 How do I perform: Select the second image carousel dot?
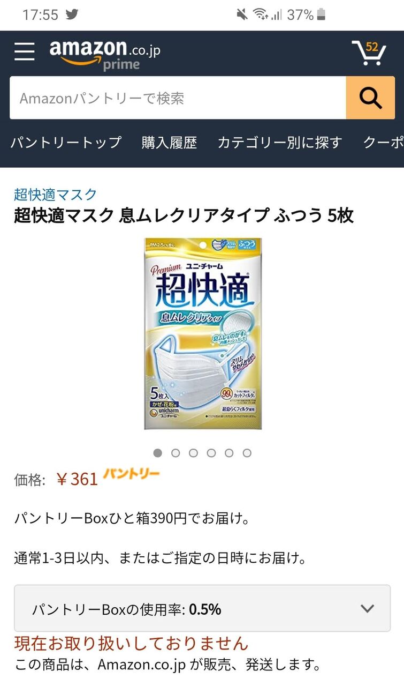click(176, 453)
